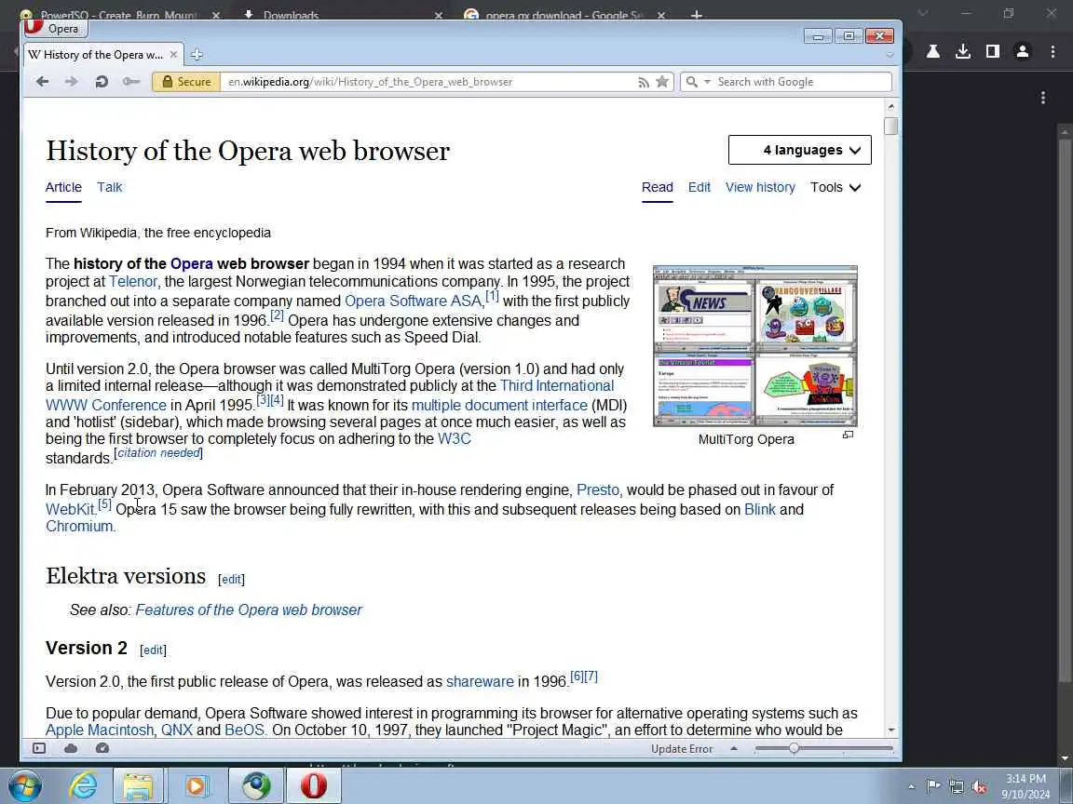Image resolution: width=1073 pixels, height=804 pixels.
Task: Click the Blink link
Action: click(760, 509)
